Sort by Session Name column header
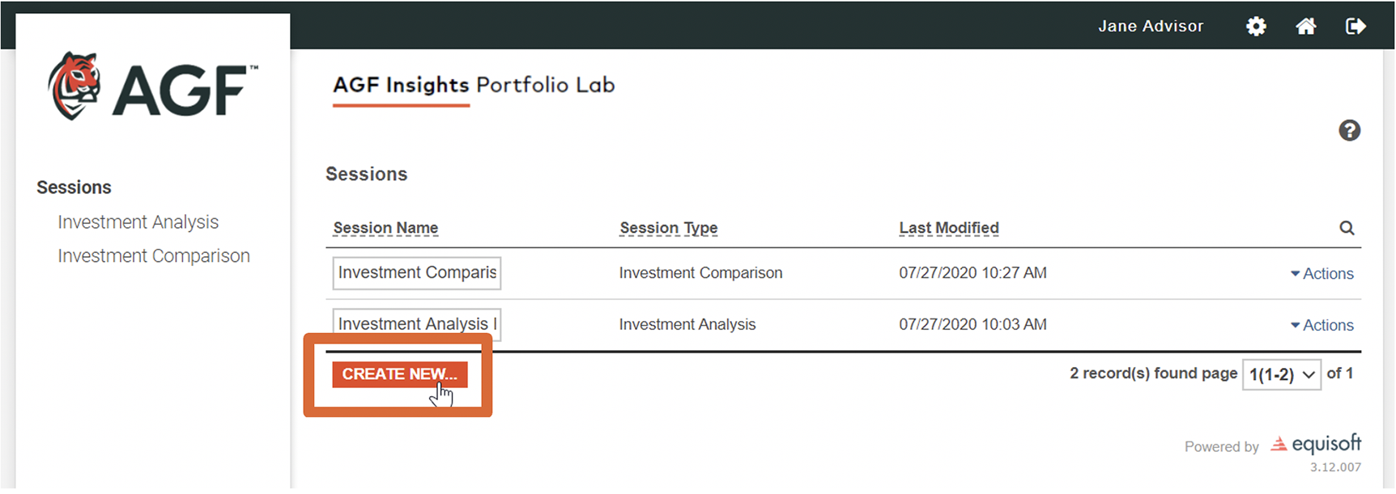 pos(385,228)
